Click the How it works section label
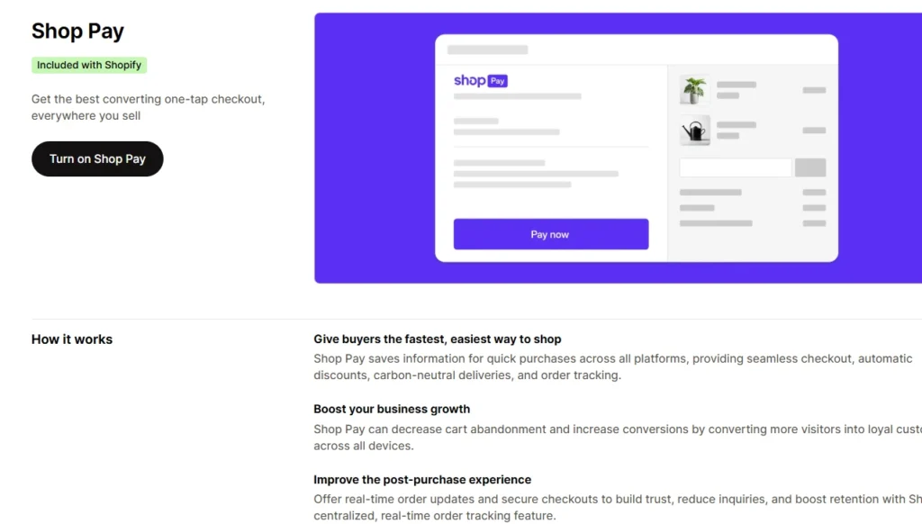Image resolution: width=922 pixels, height=524 pixels. click(x=71, y=339)
